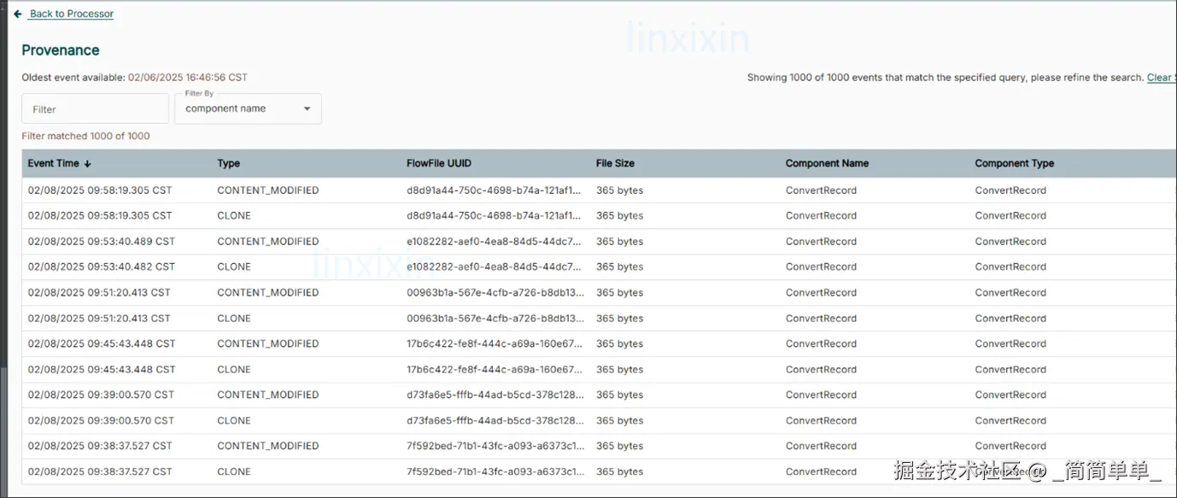Click the sort arrow next to Event Time
Image resolution: width=1177 pixels, height=498 pixels.
point(87,163)
